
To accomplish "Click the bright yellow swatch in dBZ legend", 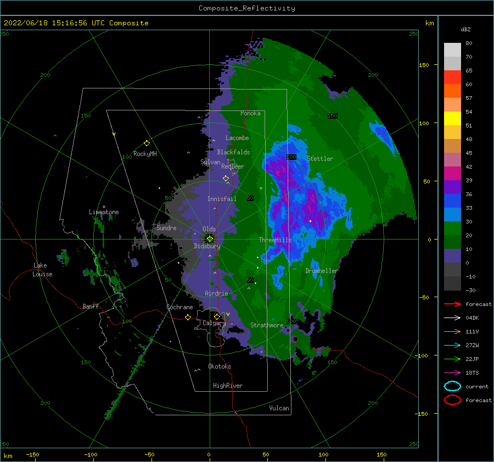I will [x=452, y=118].
